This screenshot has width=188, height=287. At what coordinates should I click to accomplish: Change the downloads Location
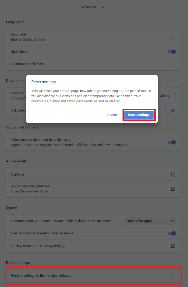pos(166,96)
